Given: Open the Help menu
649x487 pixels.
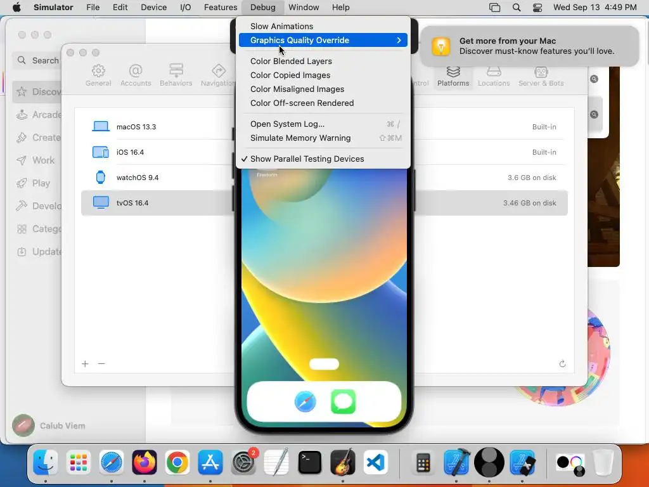Looking at the screenshot, I should tap(340, 8).
